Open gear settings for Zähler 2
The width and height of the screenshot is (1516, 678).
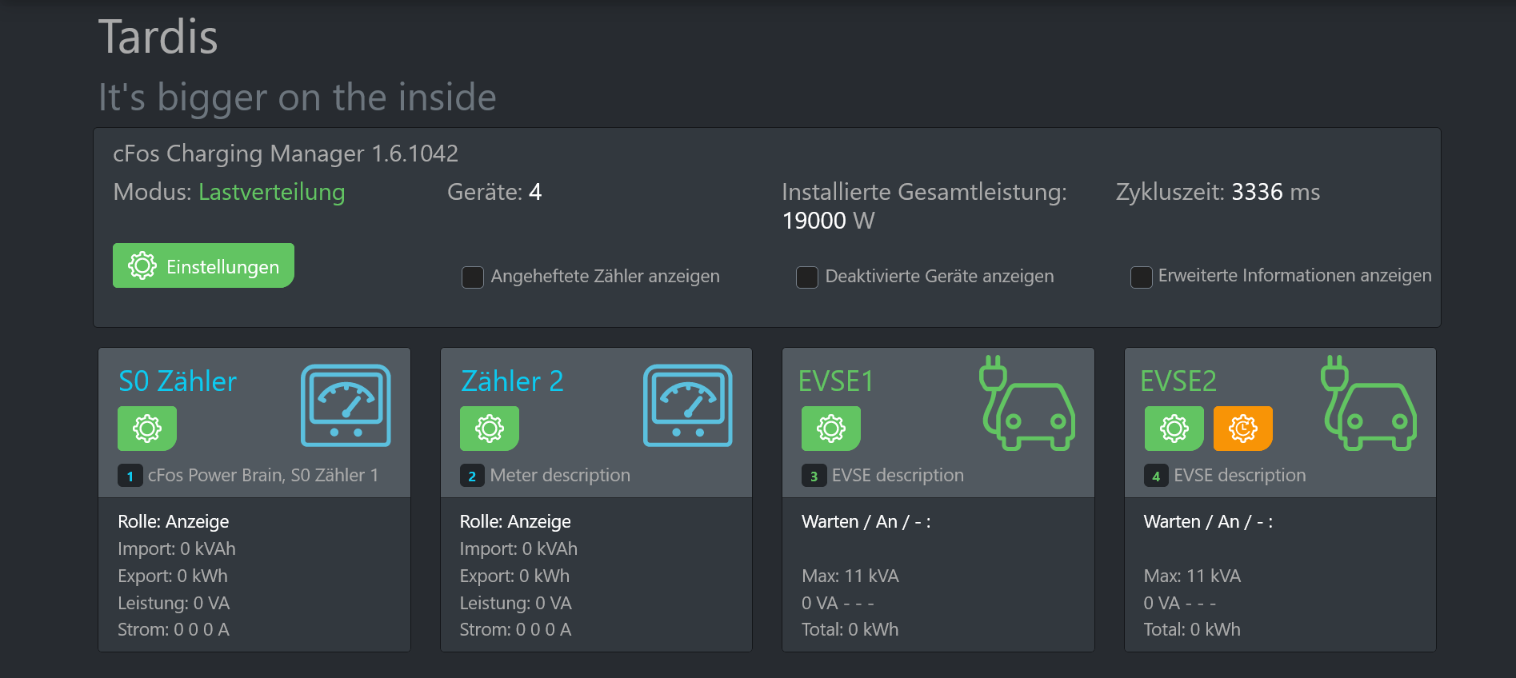click(x=490, y=429)
